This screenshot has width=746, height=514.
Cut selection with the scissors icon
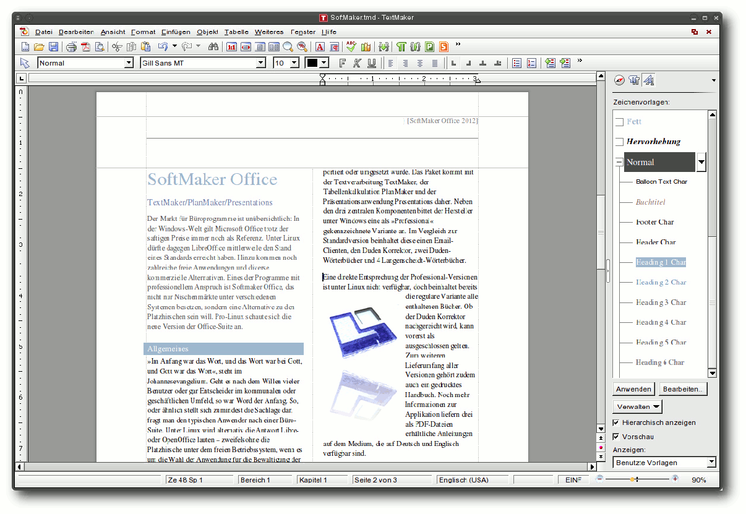pyautogui.click(x=117, y=46)
